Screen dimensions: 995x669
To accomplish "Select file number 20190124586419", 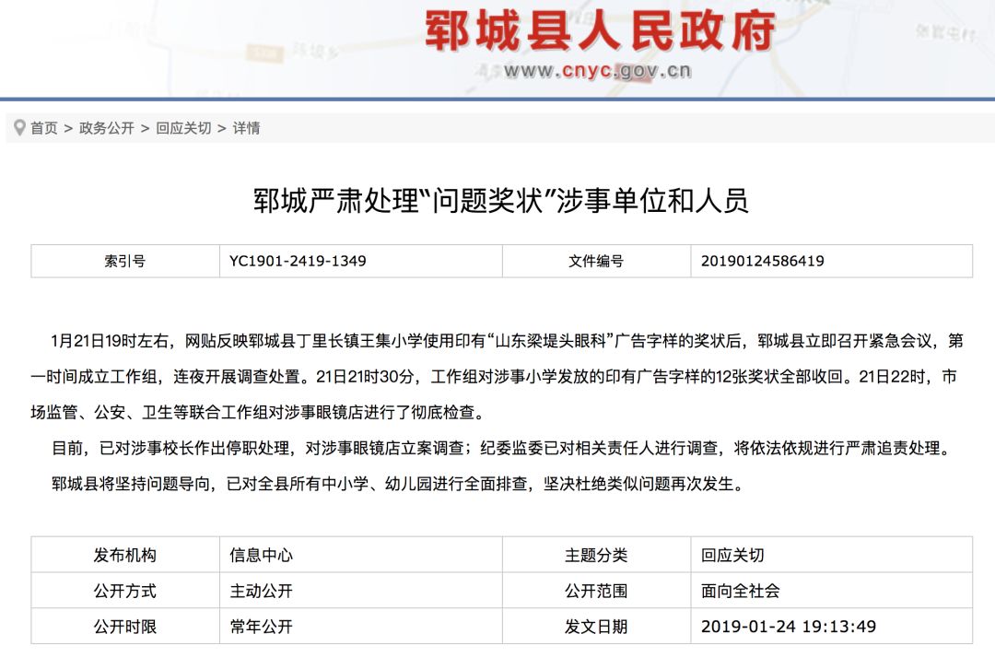I will point(762,261).
